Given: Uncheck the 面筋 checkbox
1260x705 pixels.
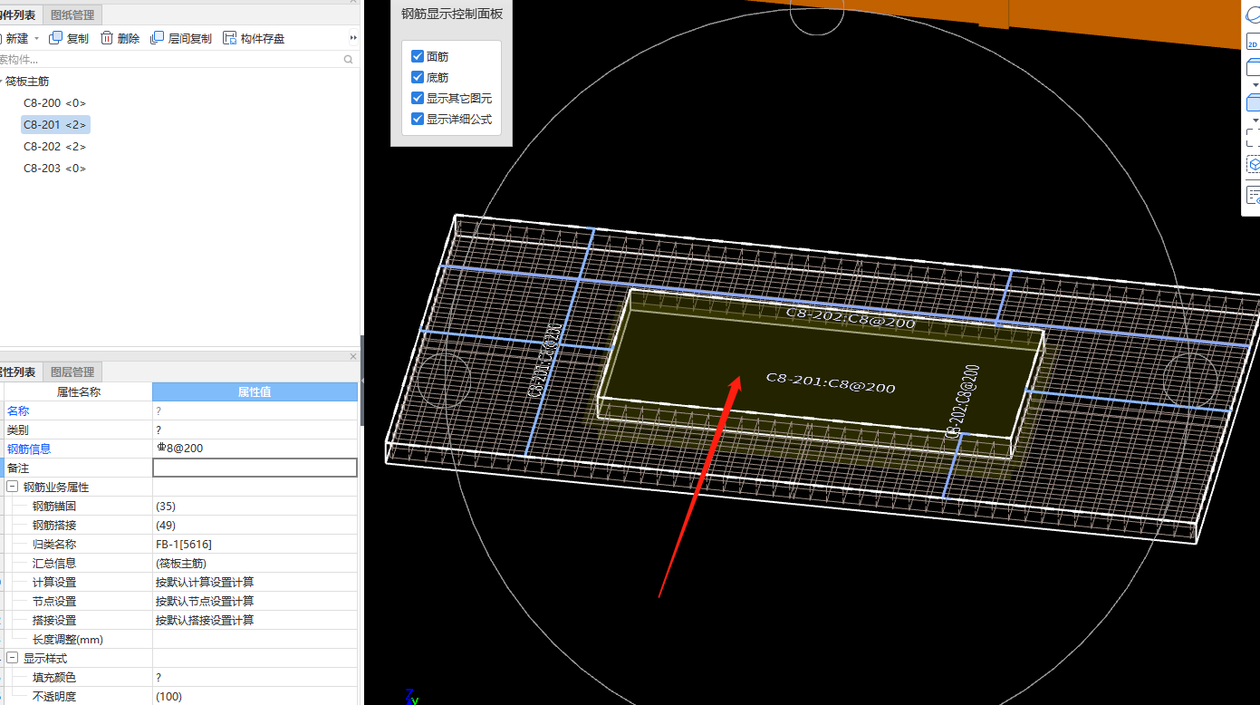Looking at the screenshot, I should point(418,56).
